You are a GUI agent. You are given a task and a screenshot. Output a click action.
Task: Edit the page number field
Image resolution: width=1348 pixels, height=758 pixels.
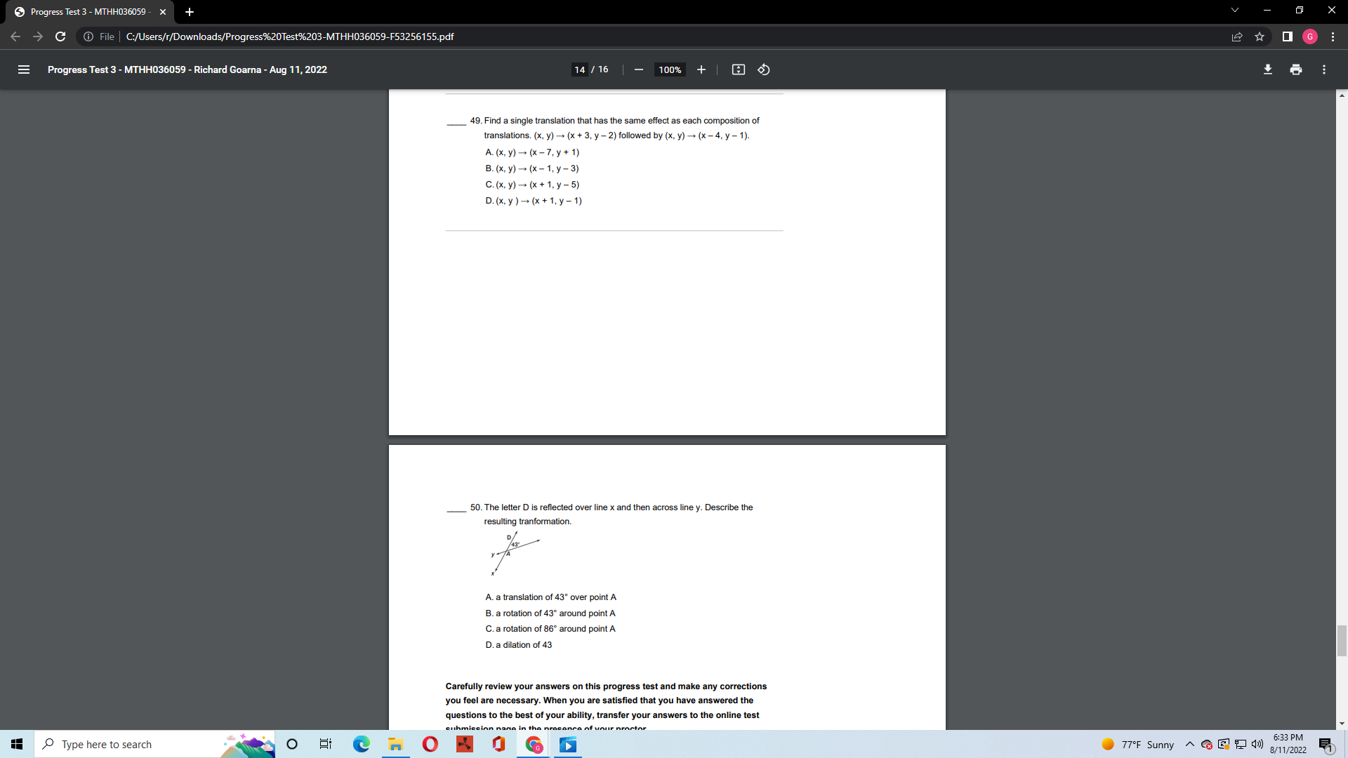point(580,69)
